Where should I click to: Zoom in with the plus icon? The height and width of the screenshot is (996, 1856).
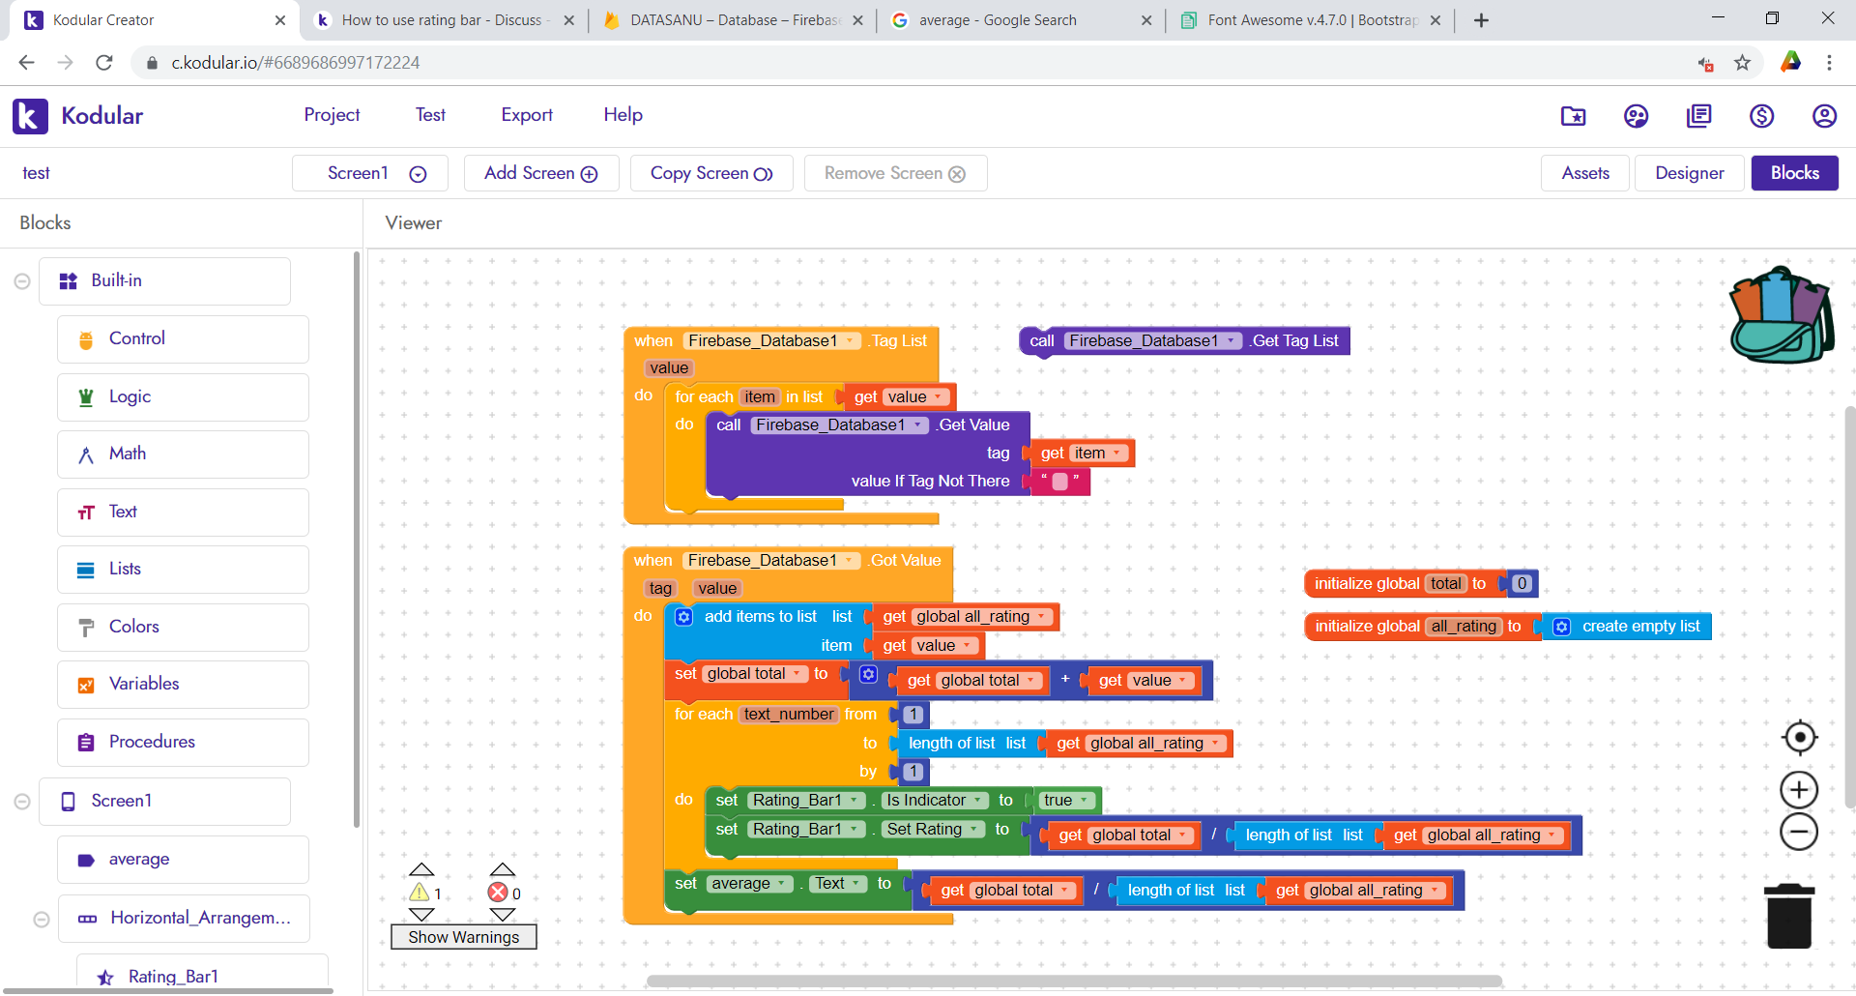[1799, 790]
